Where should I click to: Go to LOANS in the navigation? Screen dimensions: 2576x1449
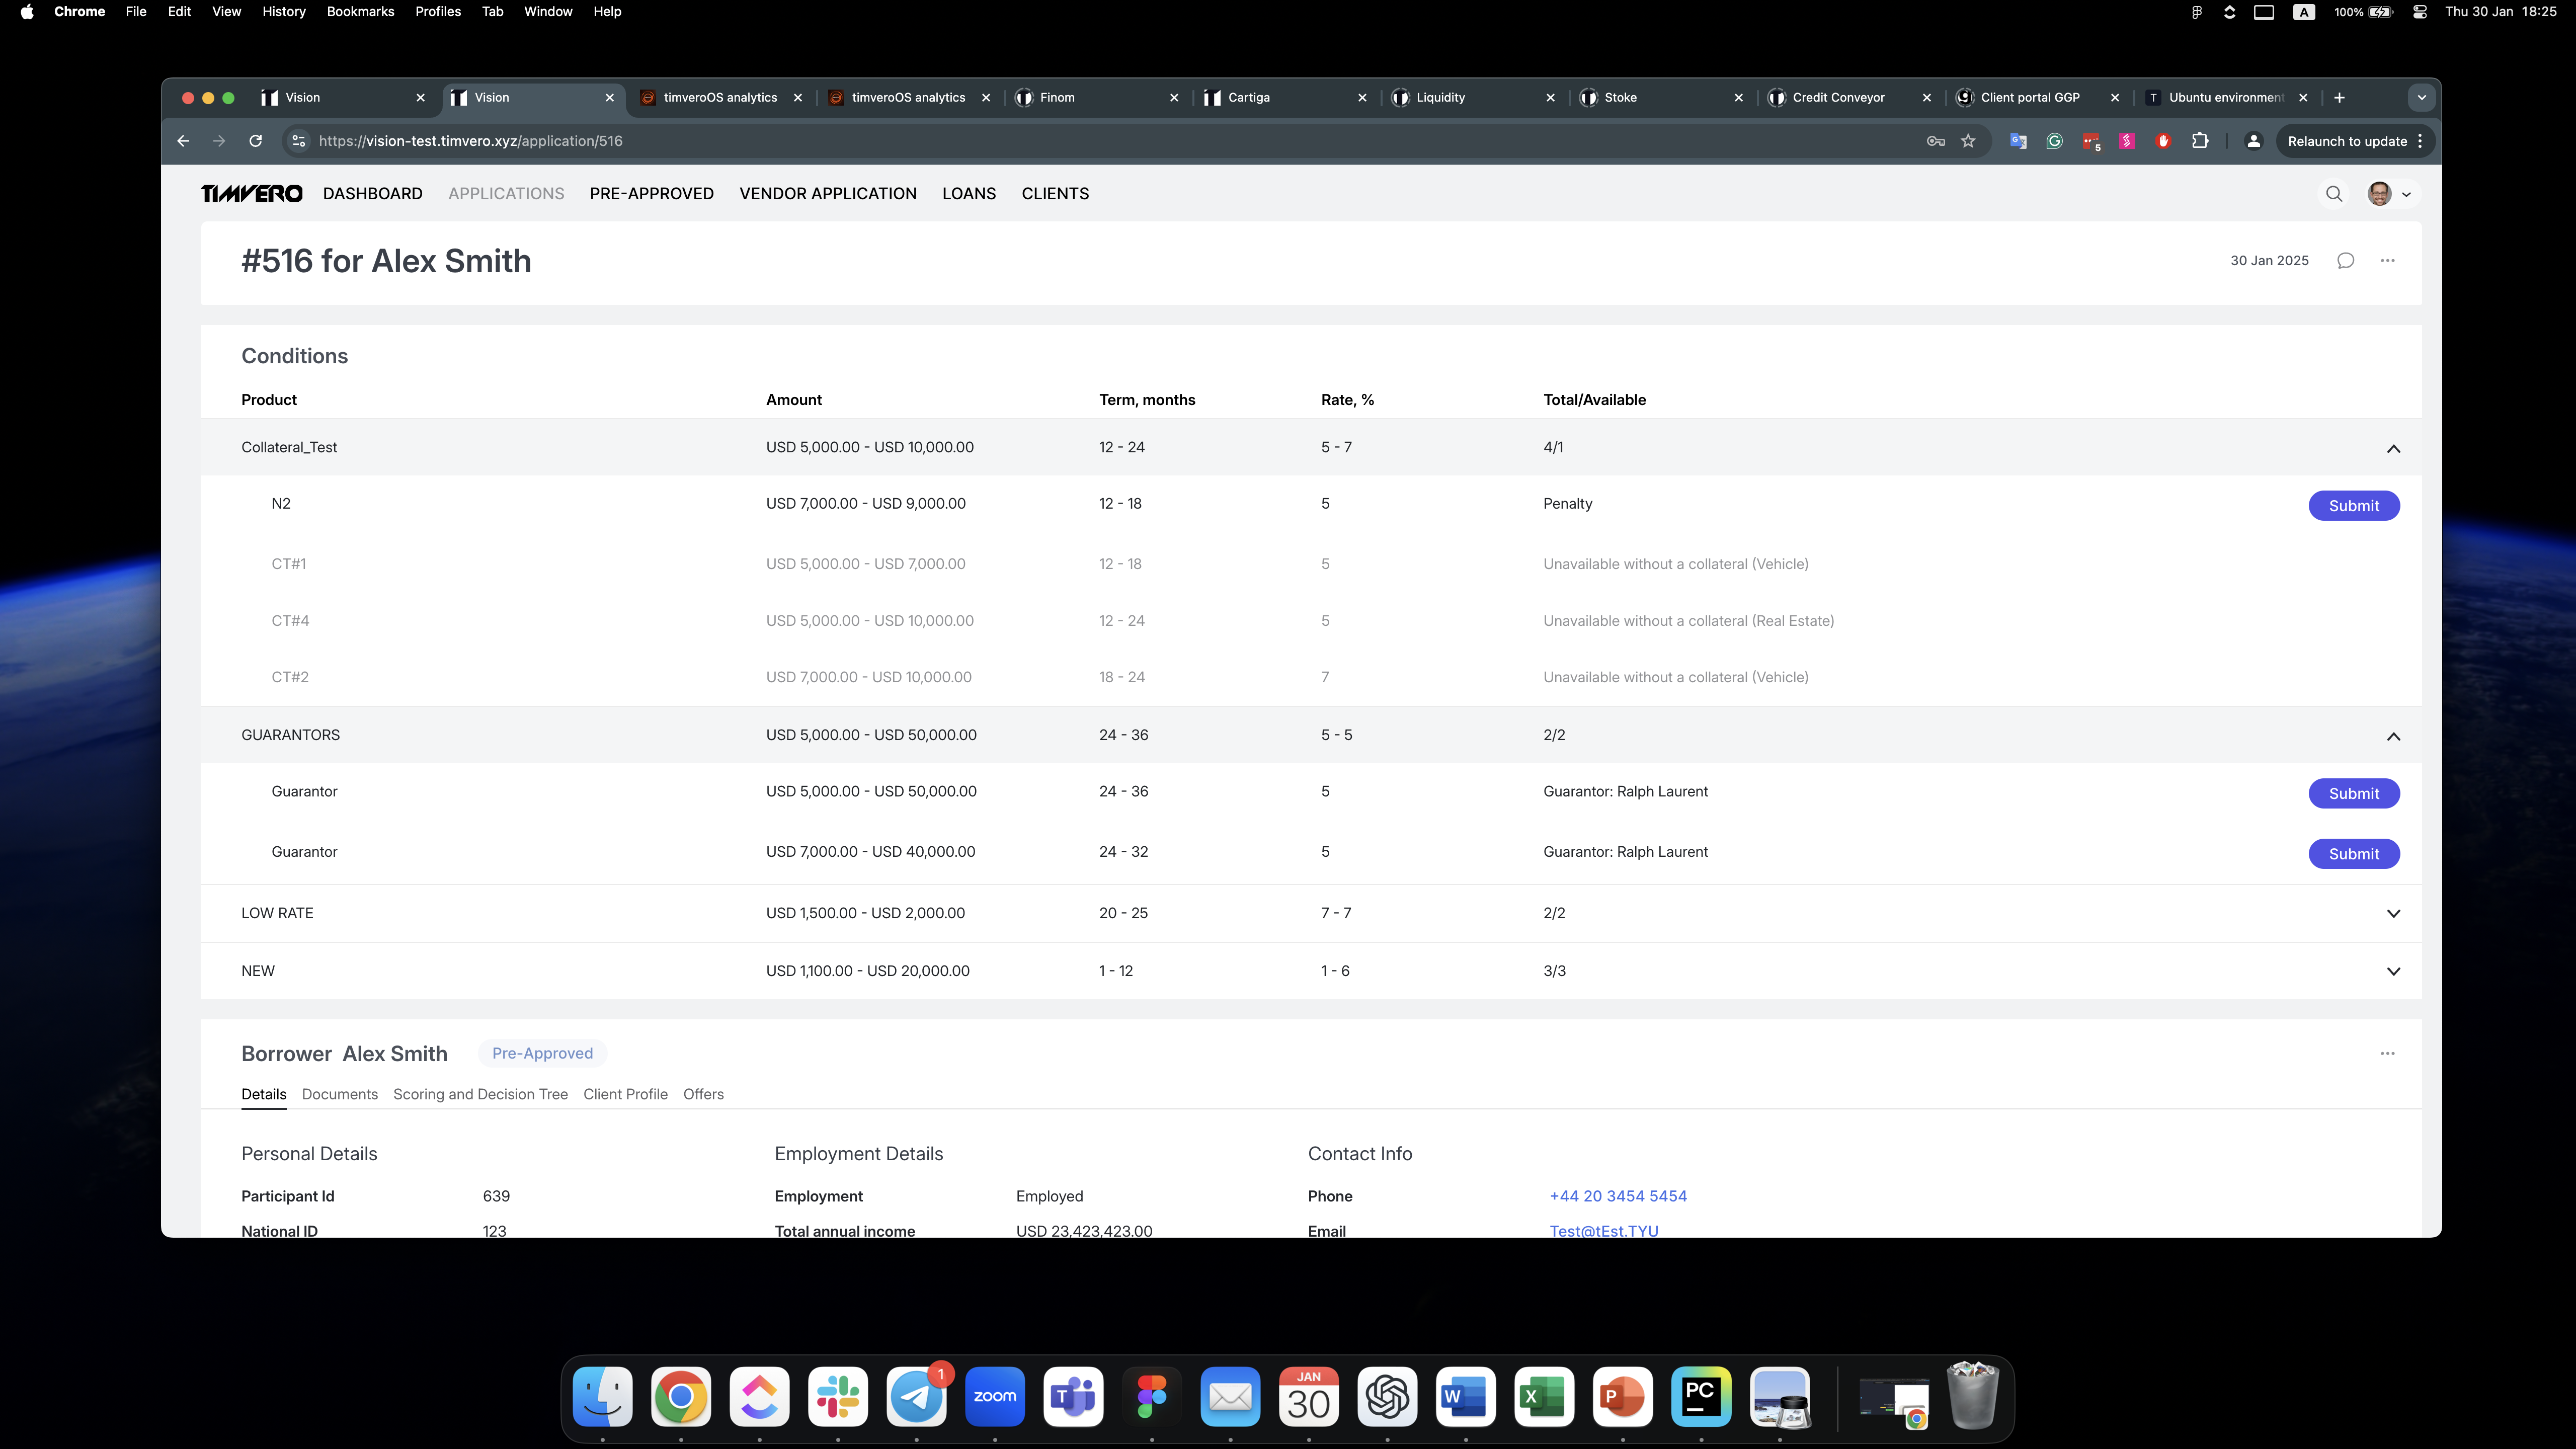coord(968,194)
